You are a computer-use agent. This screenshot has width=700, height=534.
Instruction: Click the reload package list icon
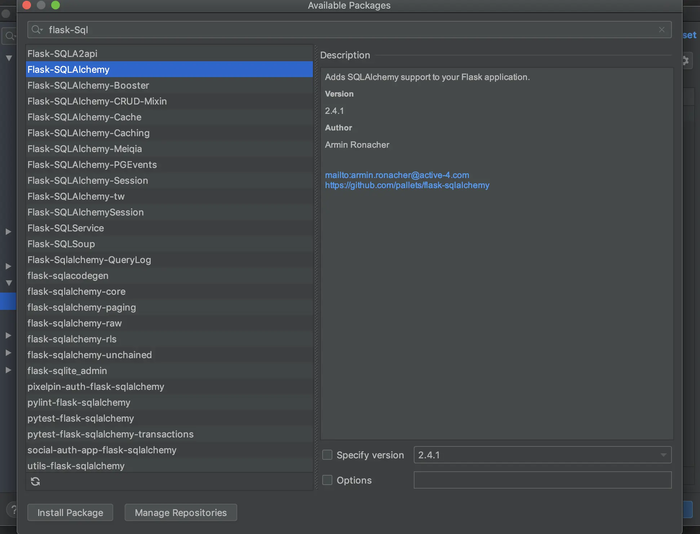[35, 481]
